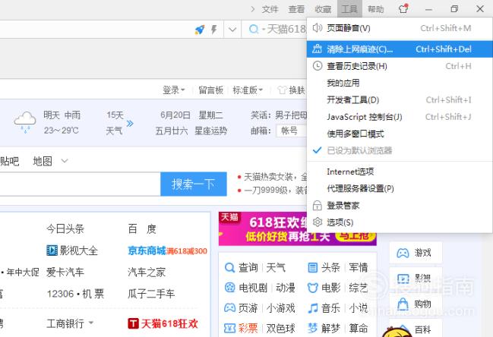This screenshot has width=493, height=337.
Task: Click the lightning bolt speed mode icon
Action: tap(214, 30)
